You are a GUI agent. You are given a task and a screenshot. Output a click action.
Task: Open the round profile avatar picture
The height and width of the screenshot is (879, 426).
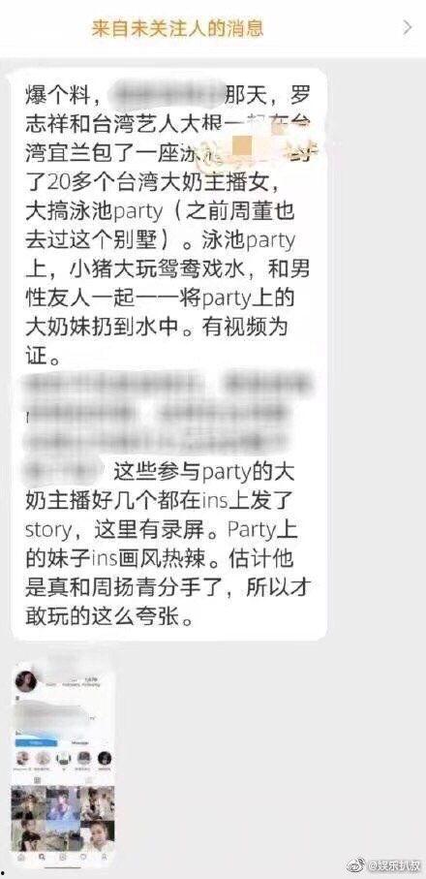tap(26, 681)
